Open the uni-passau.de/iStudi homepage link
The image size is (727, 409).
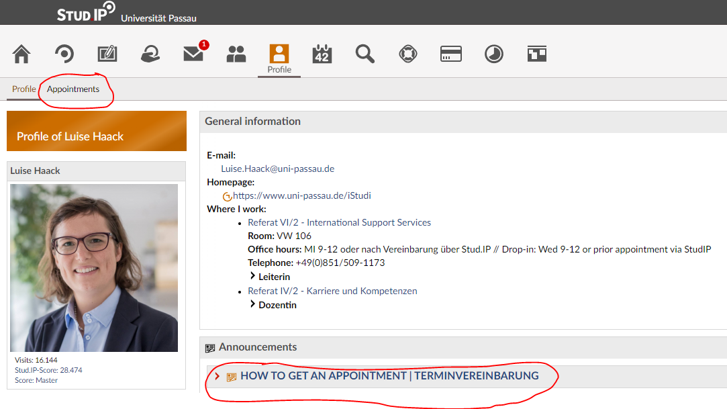301,196
